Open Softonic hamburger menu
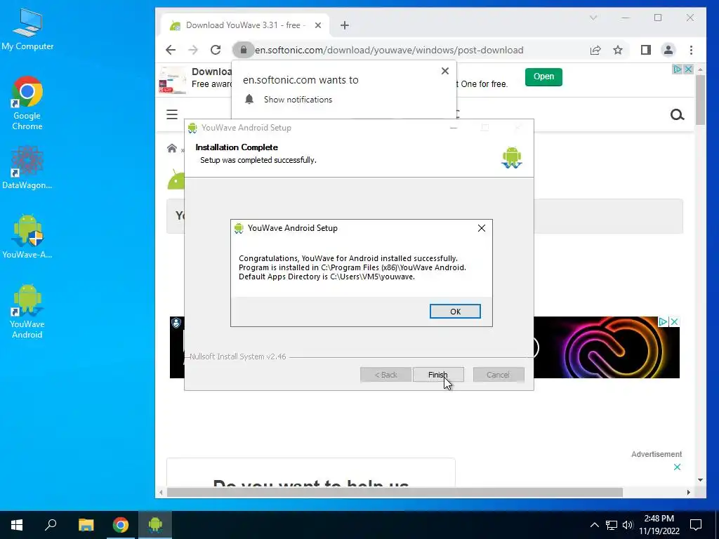The width and height of the screenshot is (719, 539). 172,114
